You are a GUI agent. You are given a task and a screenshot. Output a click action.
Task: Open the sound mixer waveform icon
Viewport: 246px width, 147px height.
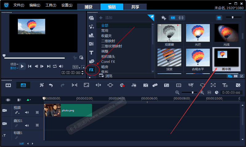click(x=134, y=85)
